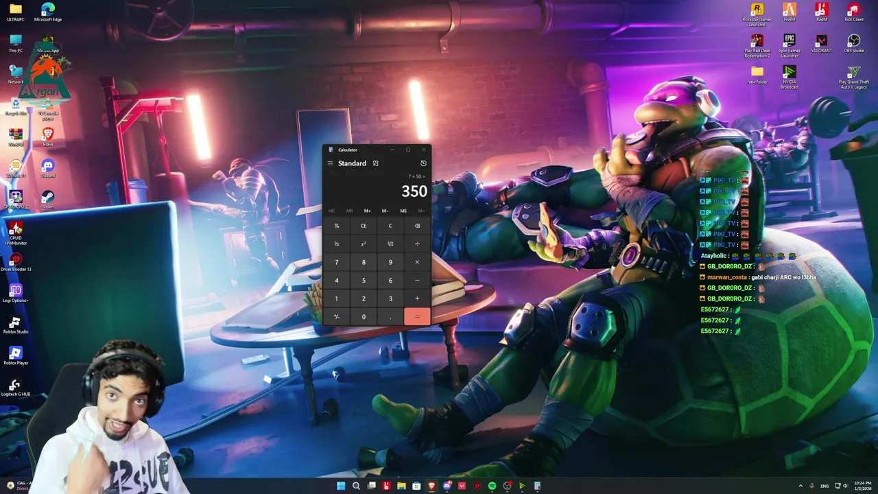The height and width of the screenshot is (494, 878).
Task: Click digit 0 on Calculator keypad
Action: [364, 316]
